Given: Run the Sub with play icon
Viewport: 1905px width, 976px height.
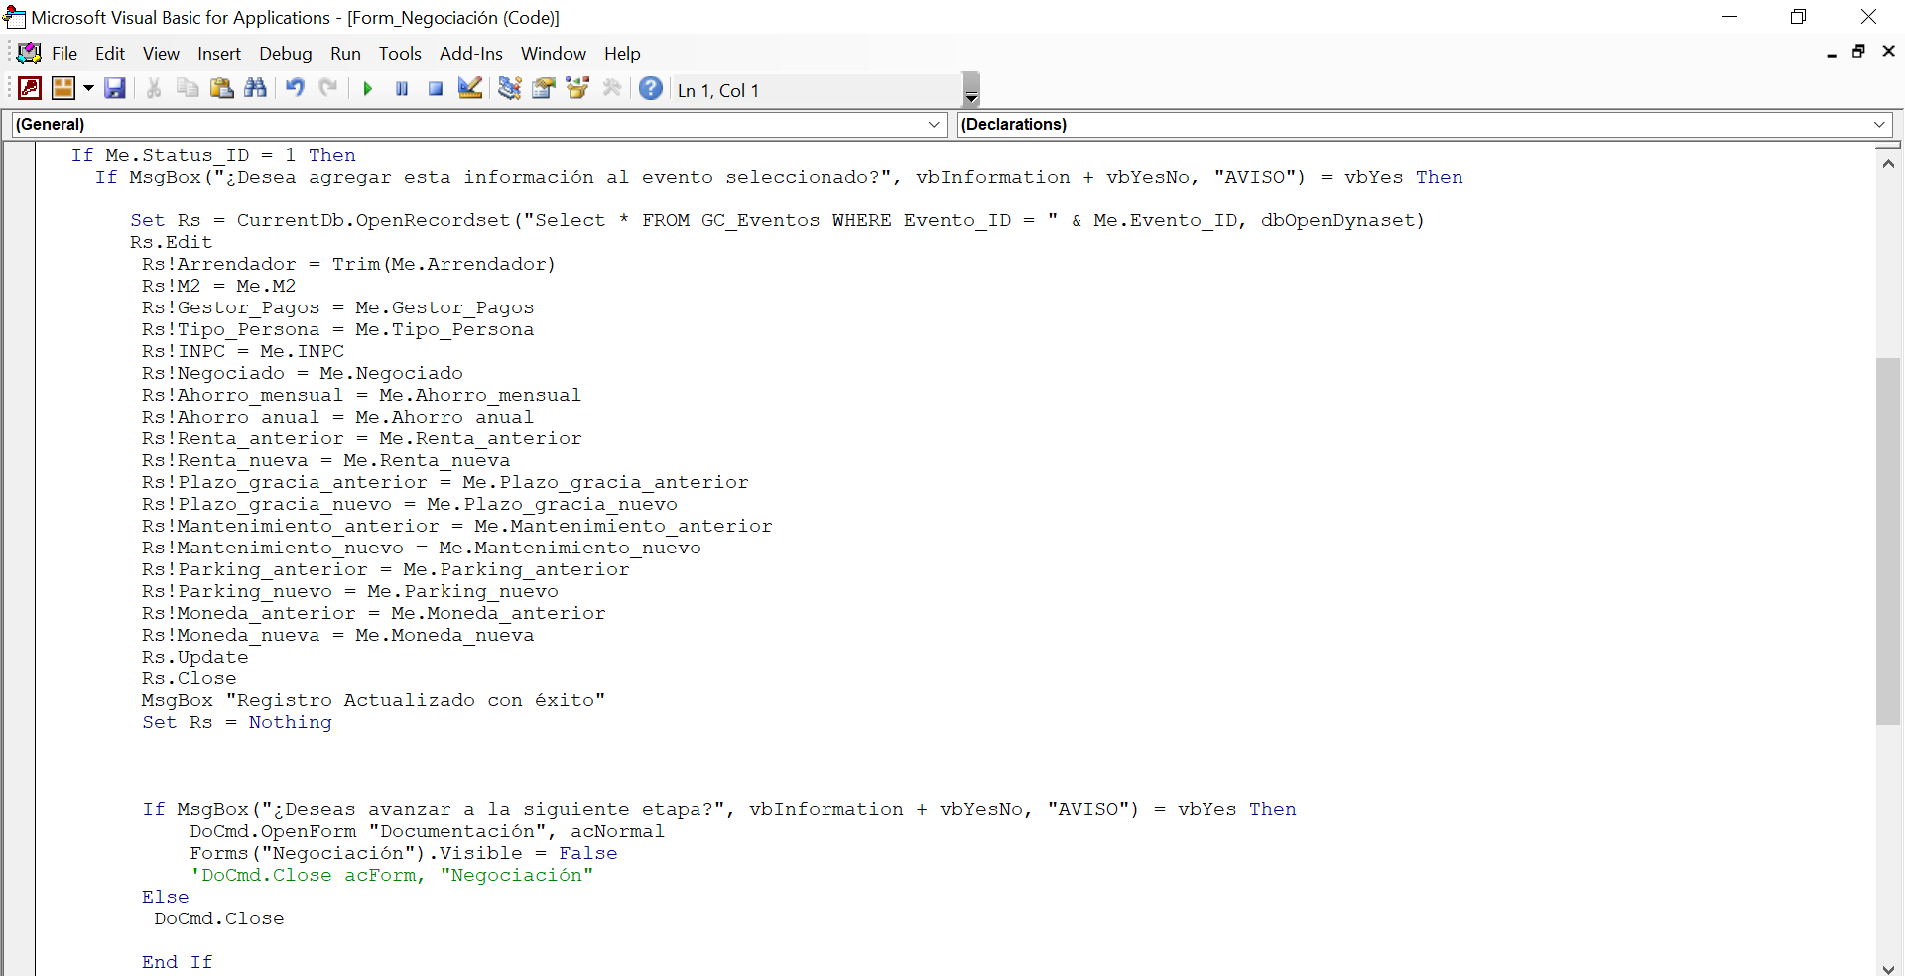Looking at the screenshot, I should click(368, 89).
